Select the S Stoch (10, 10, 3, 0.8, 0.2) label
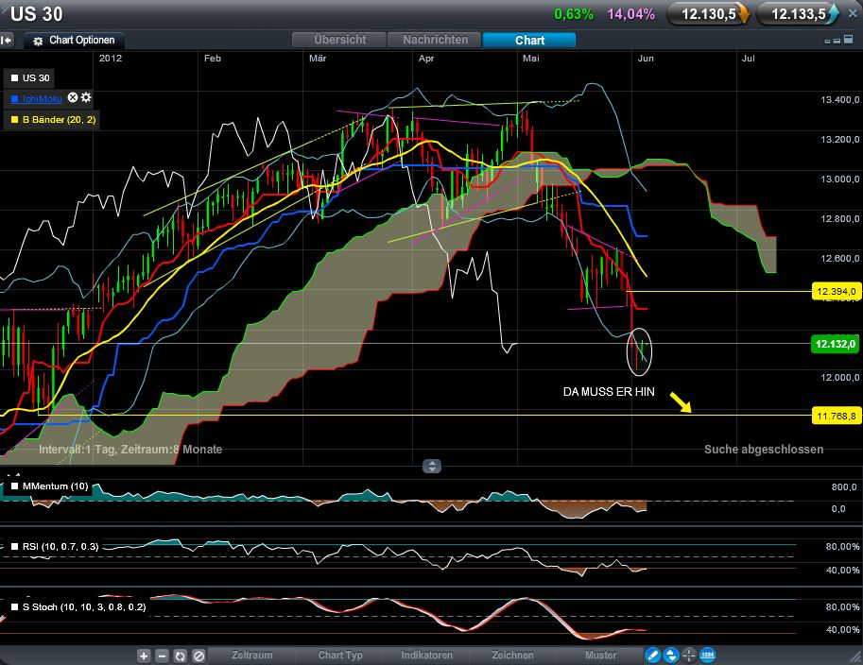The height and width of the screenshot is (665, 863). point(84,607)
